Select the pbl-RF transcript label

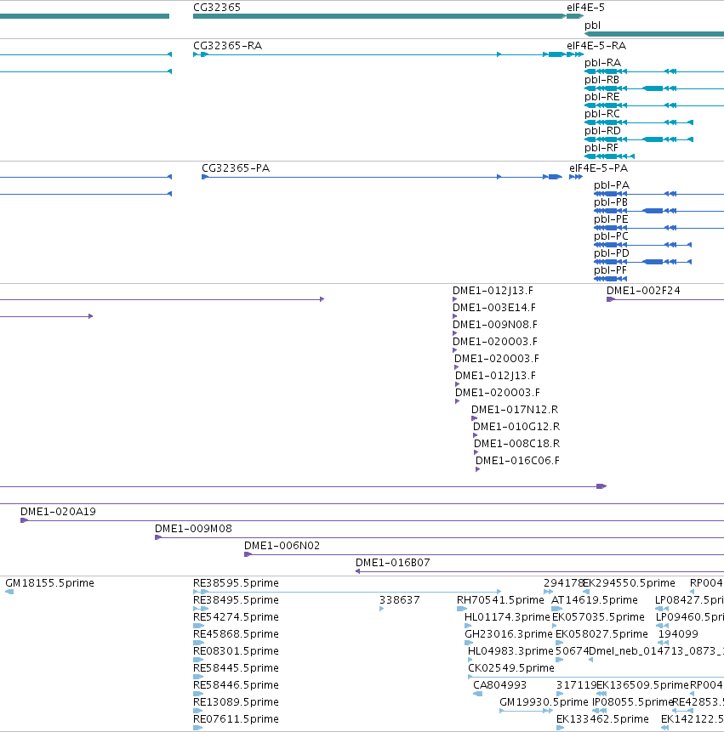(x=601, y=148)
